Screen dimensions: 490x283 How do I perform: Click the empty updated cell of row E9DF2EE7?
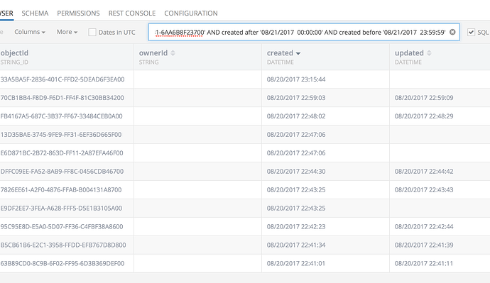pos(440,208)
